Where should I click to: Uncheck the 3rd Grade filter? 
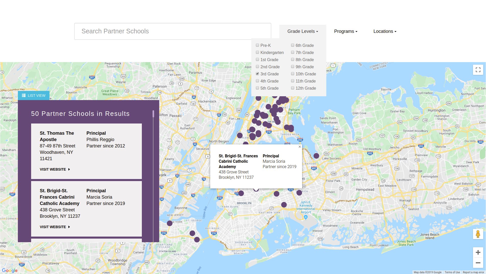[x=257, y=74]
